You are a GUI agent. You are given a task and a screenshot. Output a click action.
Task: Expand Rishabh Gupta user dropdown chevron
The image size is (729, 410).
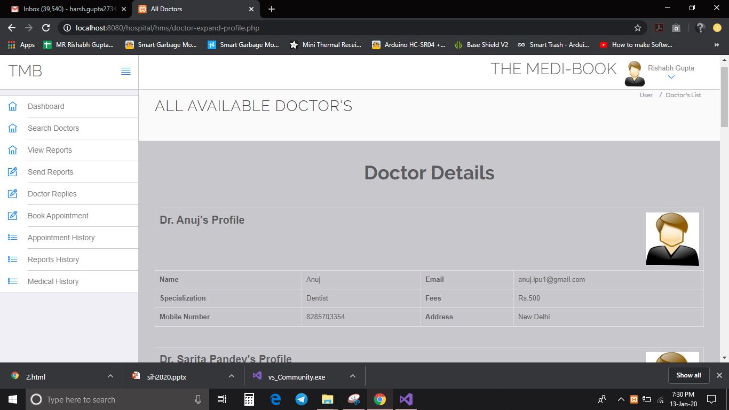pos(671,77)
